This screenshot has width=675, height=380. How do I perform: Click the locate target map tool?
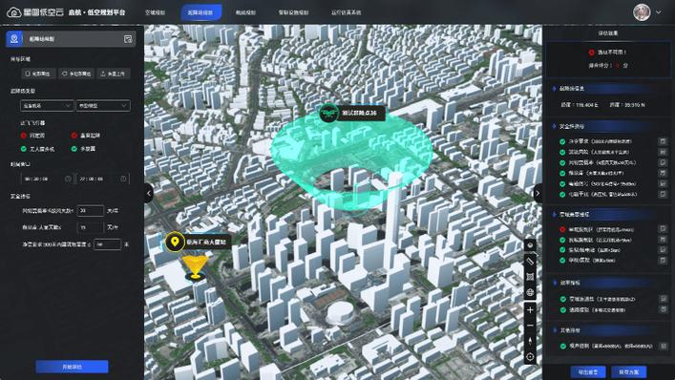[530, 357]
